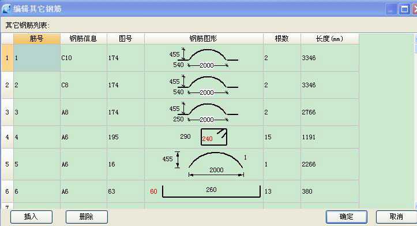
Task: Cancel with the 取消 button
Action: point(396,217)
